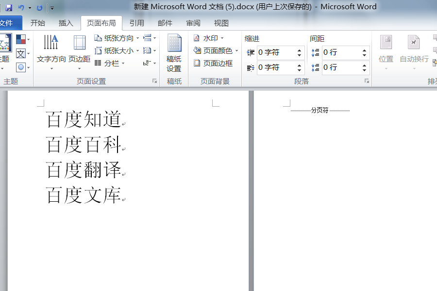Switch to the 引用 tab
The image size is (437, 291).
(x=136, y=23)
